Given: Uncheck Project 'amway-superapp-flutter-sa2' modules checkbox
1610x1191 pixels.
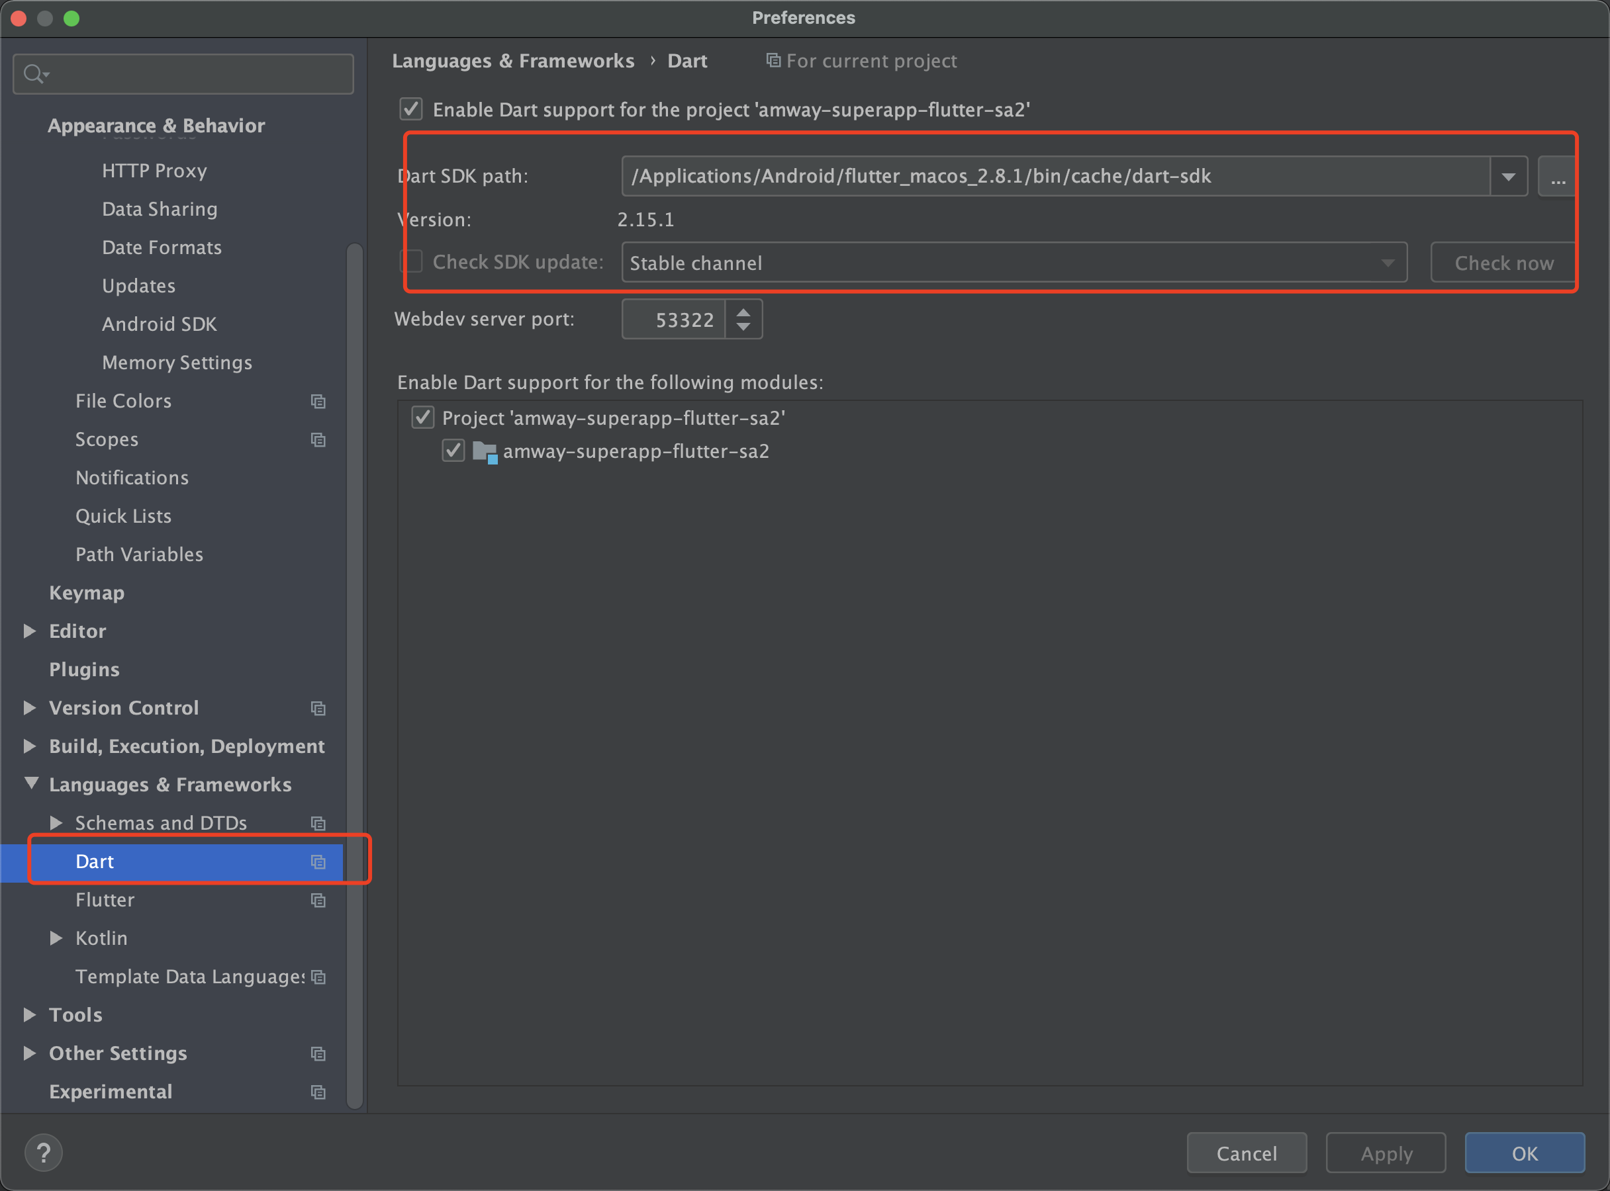Looking at the screenshot, I should [x=423, y=418].
